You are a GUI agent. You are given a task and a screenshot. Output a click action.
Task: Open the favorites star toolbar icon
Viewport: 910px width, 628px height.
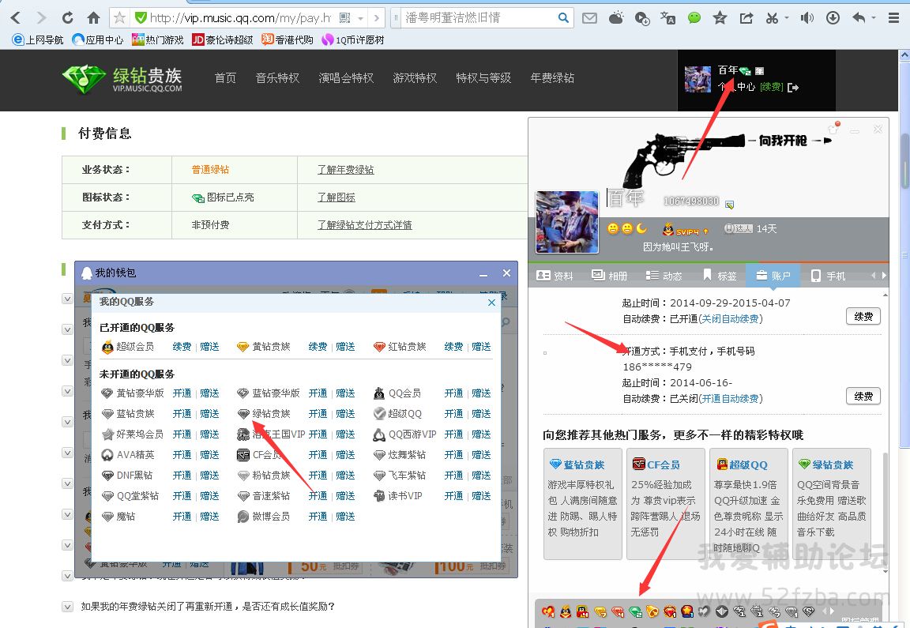click(720, 18)
